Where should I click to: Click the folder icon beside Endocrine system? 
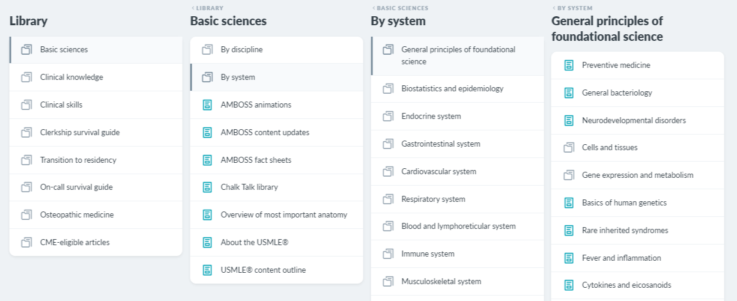pyautogui.click(x=388, y=116)
